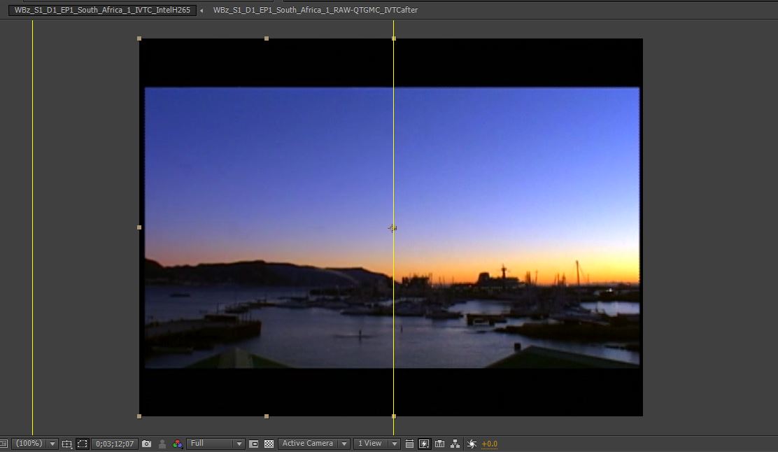Show channel and color management settings
This screenshot has width=778, height=452.
pos(178,444)
